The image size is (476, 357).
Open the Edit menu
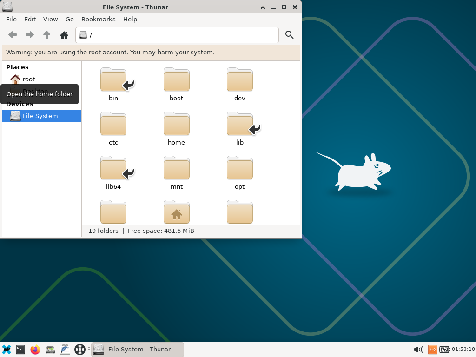[x=30, y=19]
